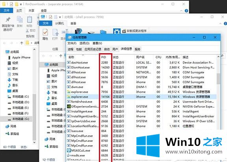Switch to the 用户 tab

[x=115, y=49]
